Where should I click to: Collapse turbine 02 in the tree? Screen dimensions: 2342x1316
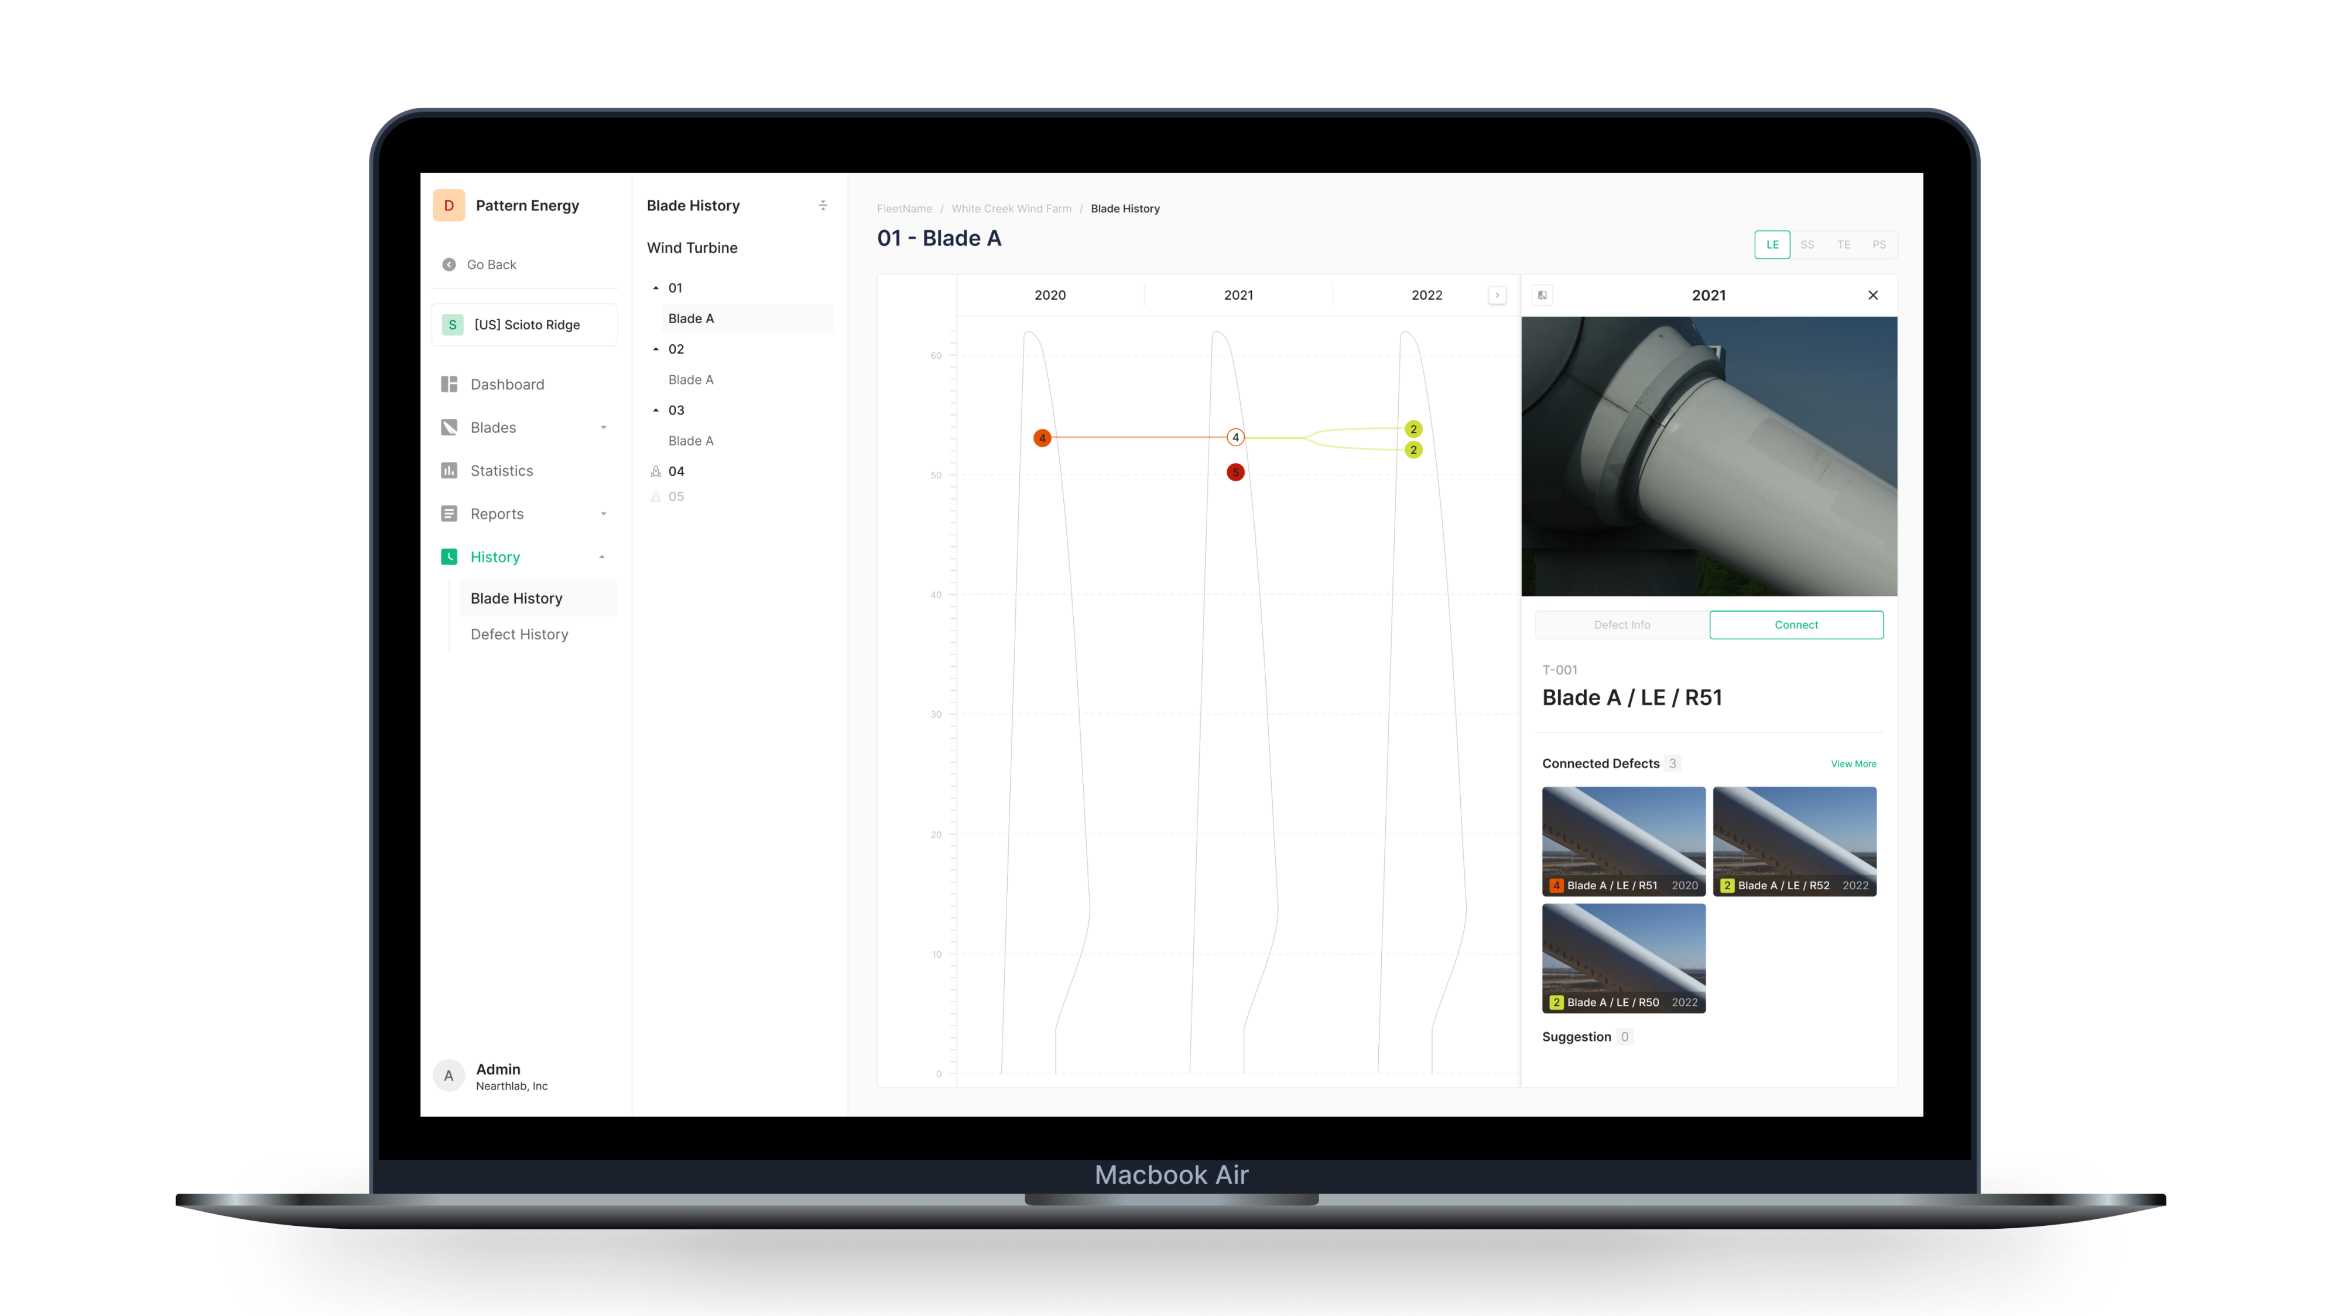coord(656,349)
